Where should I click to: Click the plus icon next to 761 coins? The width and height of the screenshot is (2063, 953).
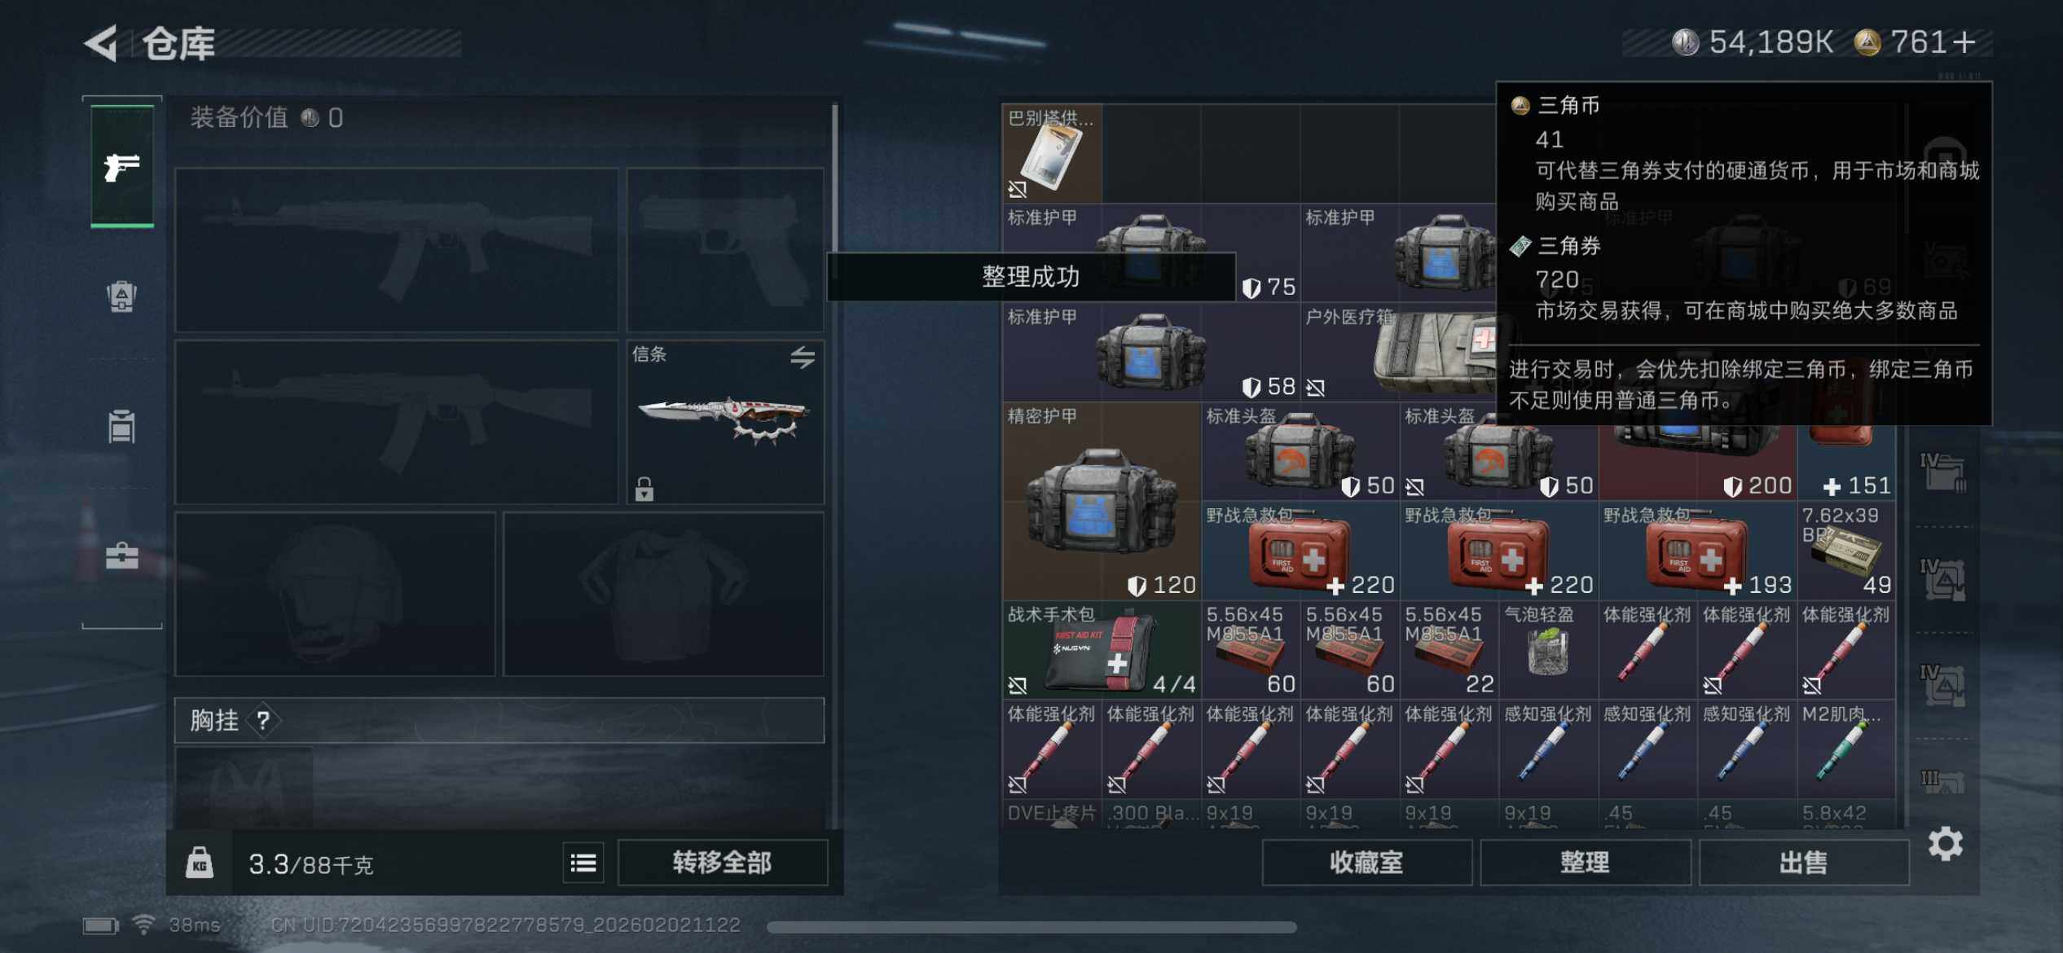(1964, 42)
